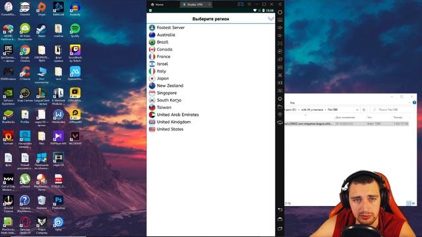Open Google Chrome desktop shortcut
The height and width of the screenshot is (237, 422).
(25, 53)
